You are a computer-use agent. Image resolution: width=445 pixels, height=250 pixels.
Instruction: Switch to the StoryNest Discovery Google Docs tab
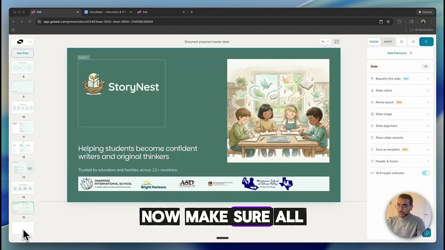click(107, 12)
